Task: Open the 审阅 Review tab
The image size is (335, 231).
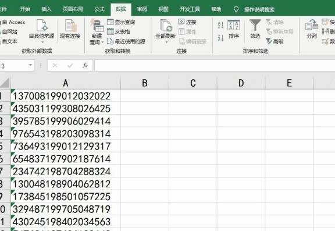Action: coord(142,9)
